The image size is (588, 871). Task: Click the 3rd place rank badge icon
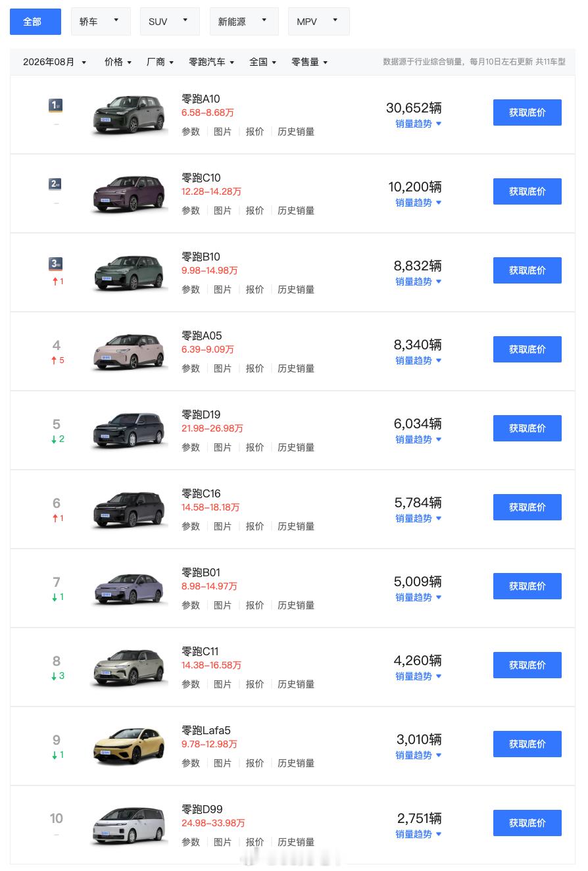56,263
